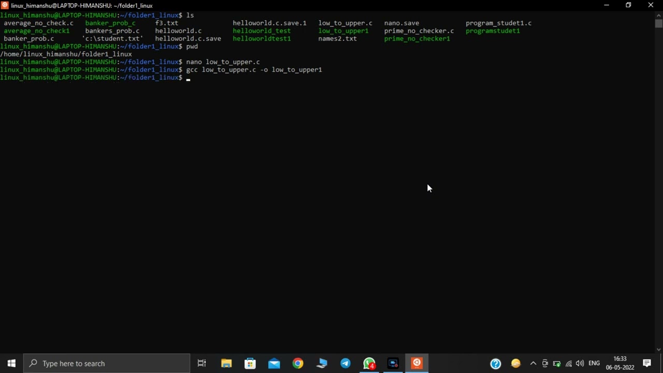Click the scrollbar thumb in the terminal

[x=658, y=23]
